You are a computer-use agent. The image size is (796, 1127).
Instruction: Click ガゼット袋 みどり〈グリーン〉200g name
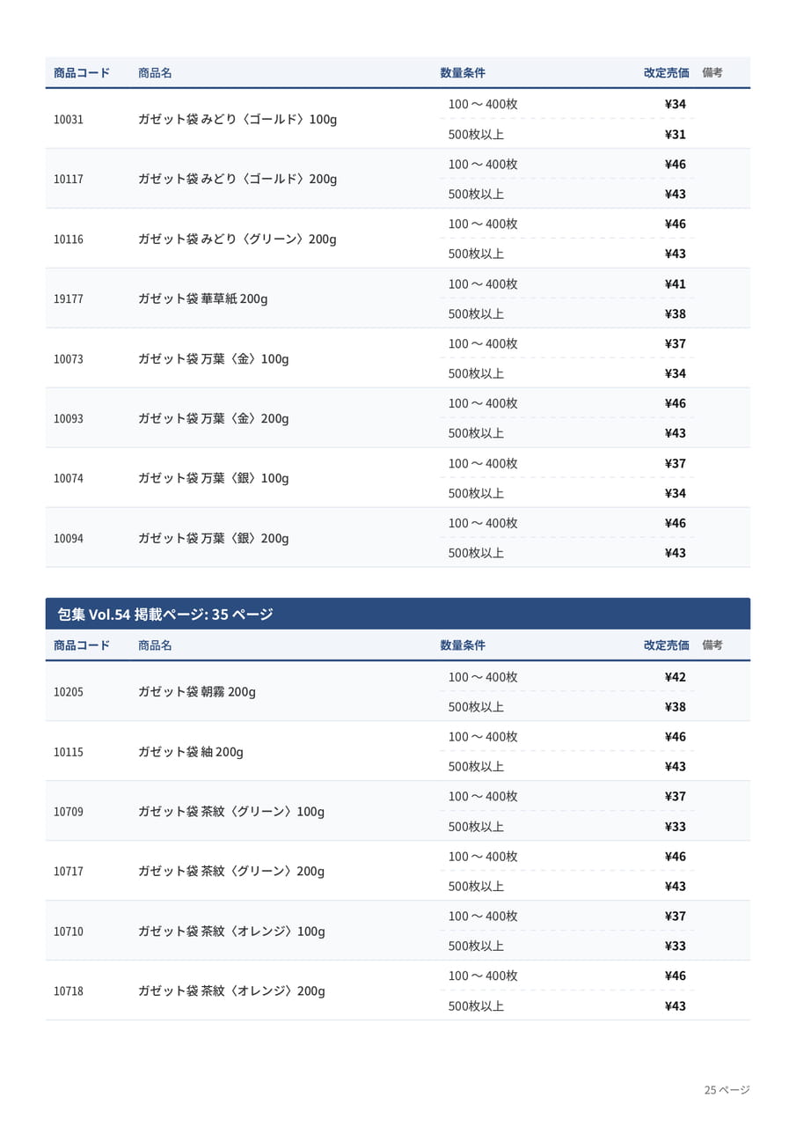pos(237,239)
